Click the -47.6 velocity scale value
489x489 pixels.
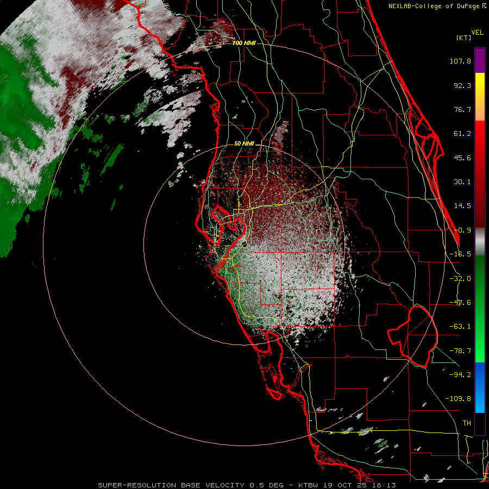coord(460,303)
